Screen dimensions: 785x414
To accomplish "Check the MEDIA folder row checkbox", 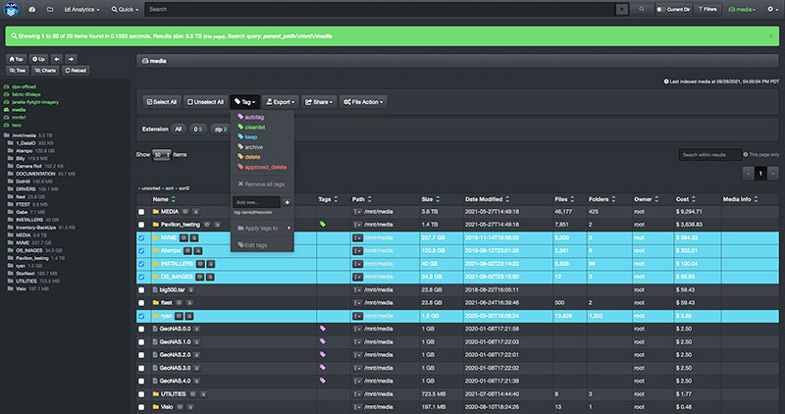I will click(x=141, y=211).
